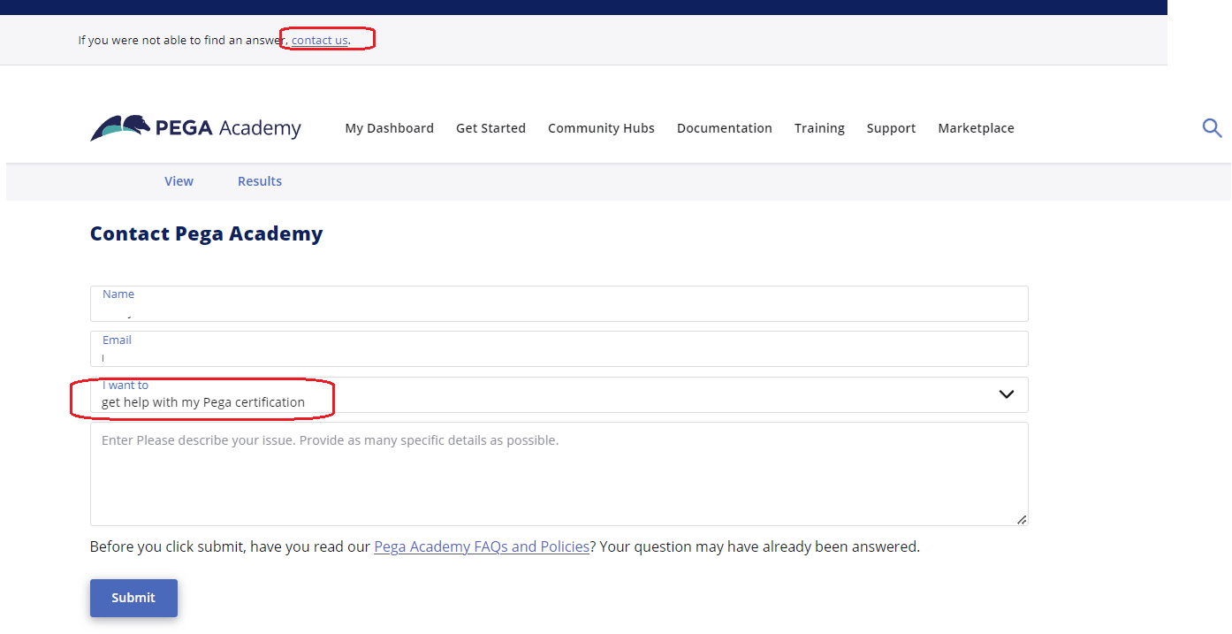Open Pega Academy FAQs and Policies link
1232x634 pixels.
482,546
